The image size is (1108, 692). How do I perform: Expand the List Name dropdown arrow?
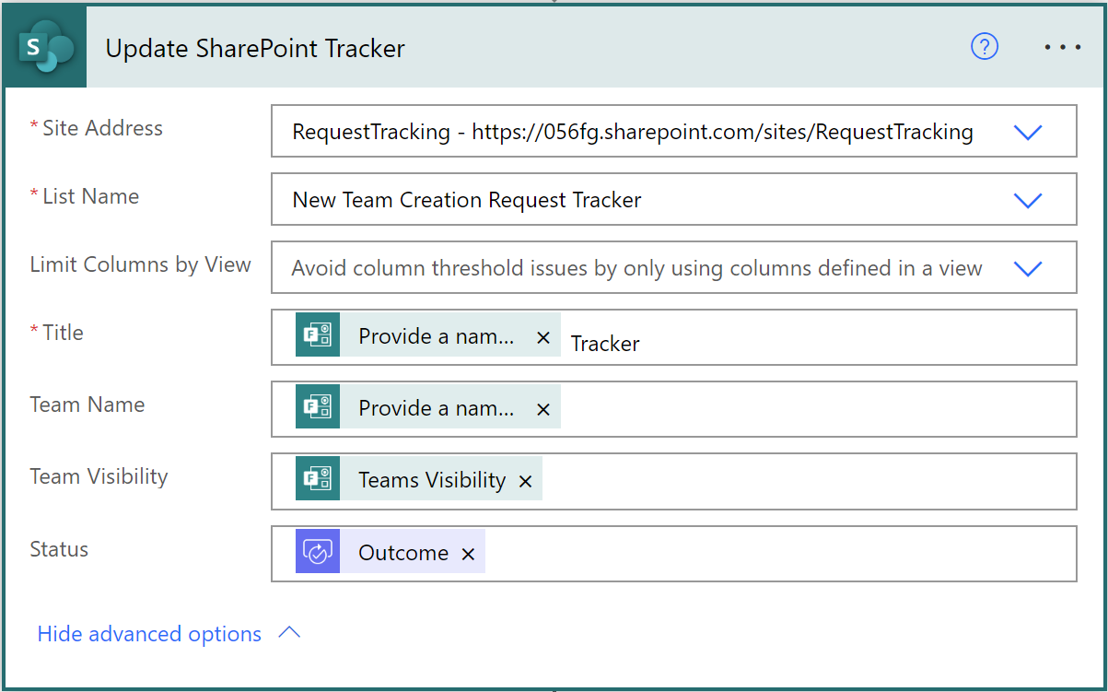[1027, 200]
